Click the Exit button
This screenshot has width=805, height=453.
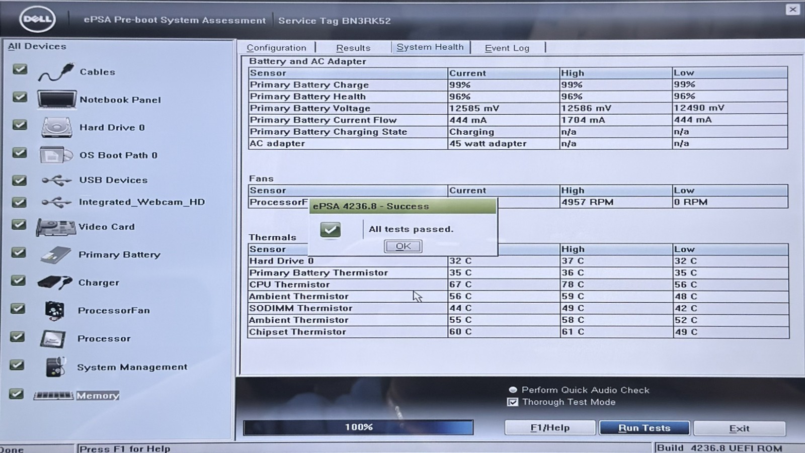coord(739,428)
